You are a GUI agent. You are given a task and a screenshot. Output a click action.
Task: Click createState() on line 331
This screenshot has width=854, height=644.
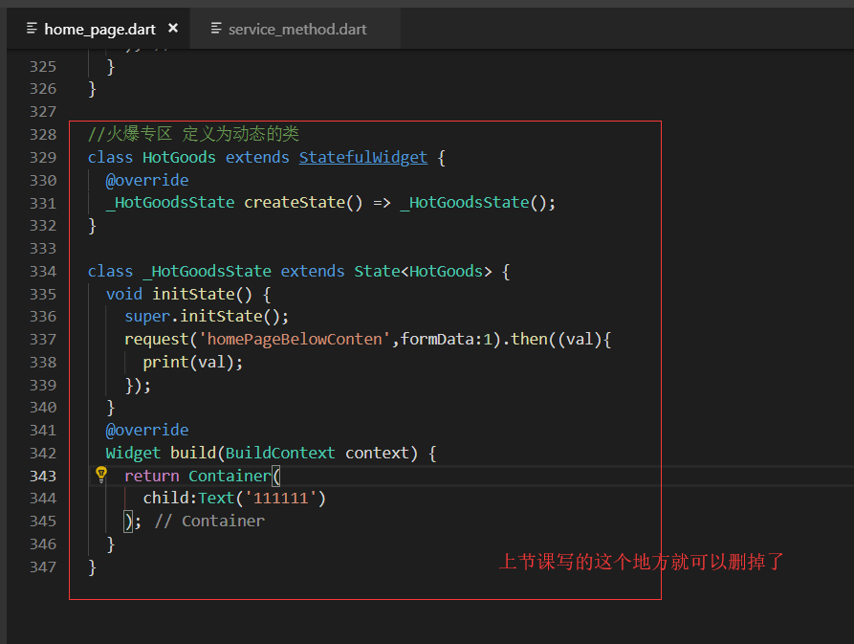point(303,203)
